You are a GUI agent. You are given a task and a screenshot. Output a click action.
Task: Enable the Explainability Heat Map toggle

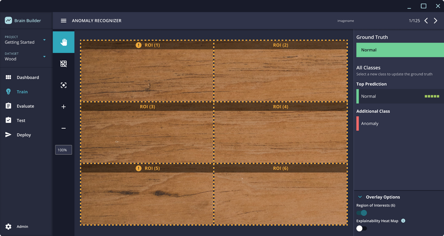pyautogui.click(x=362, y=228)
